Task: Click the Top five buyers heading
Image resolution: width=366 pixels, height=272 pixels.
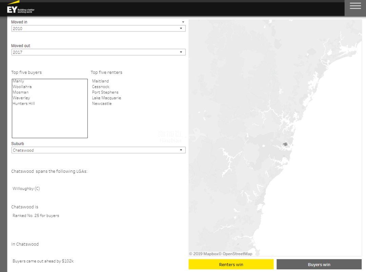Action: 26,72
